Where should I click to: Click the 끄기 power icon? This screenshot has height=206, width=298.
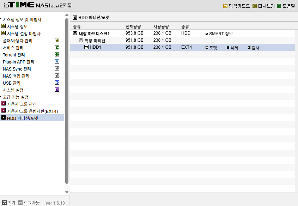4,202
